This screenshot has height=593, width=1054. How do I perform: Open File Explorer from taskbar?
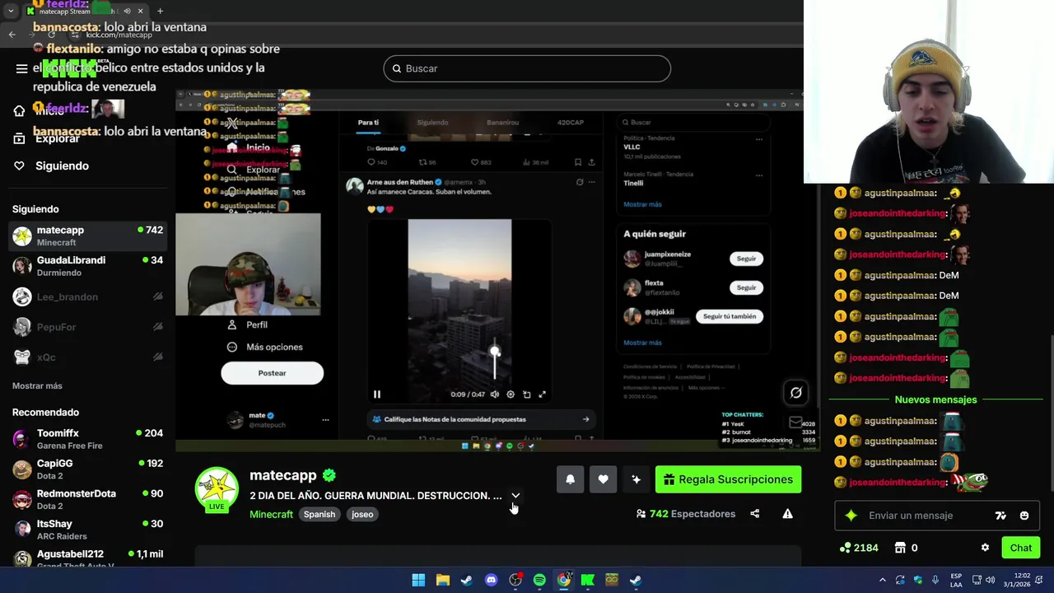tap(442, 580)
